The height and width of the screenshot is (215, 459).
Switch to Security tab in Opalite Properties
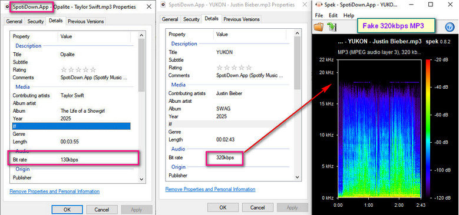tap(35, 21)
